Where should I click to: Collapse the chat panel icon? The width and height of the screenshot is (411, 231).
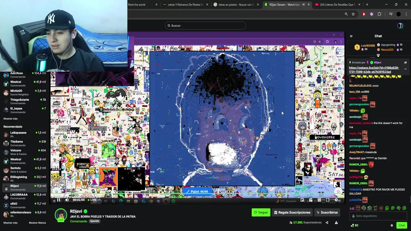[x=351, y=36]
